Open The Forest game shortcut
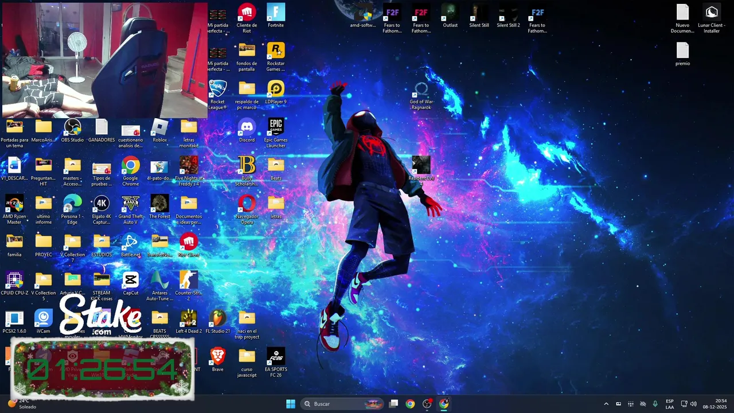This screenshot has width=734, height=413. click(x=159, y=206)
